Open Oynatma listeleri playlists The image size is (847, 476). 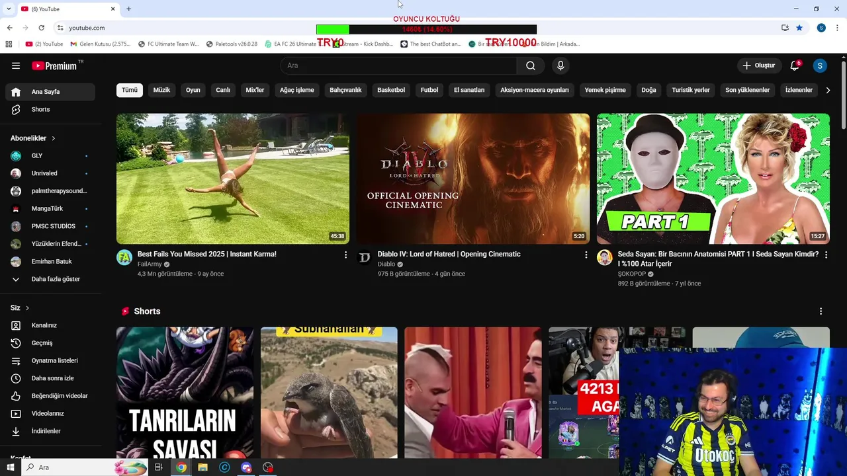coord(50,360)
